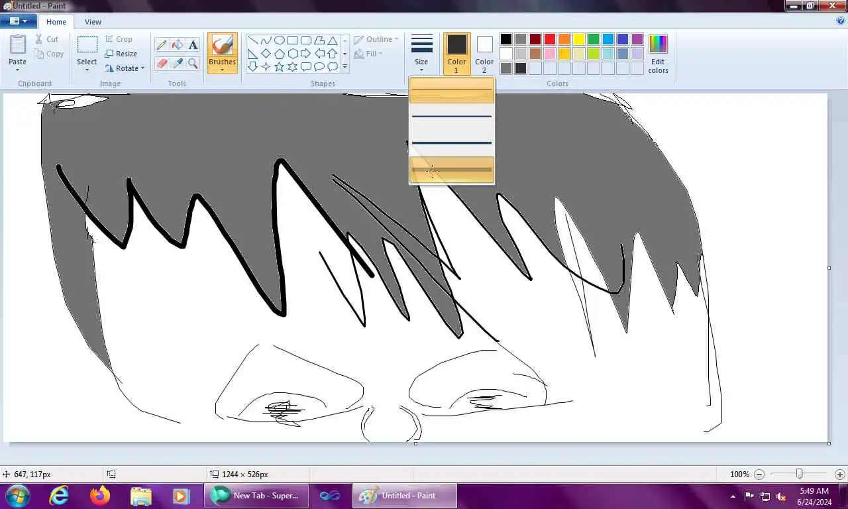Choose the Cloud callout shape
This screenshot has width=848, height=509.
tap(333, 67)
